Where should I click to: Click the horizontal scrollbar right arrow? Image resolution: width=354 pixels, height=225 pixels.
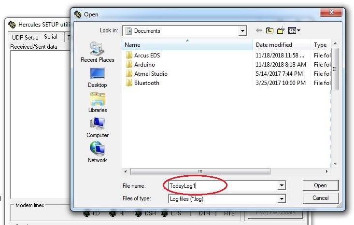tap(326, 171)
